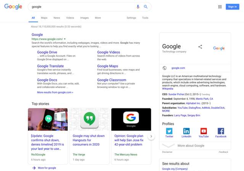Show next top stories with arrow
Viewport: 244px width, 171px height.
(151, 136)
